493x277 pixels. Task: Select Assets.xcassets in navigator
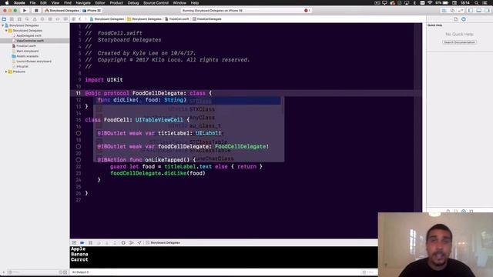(x=27, y=56)
